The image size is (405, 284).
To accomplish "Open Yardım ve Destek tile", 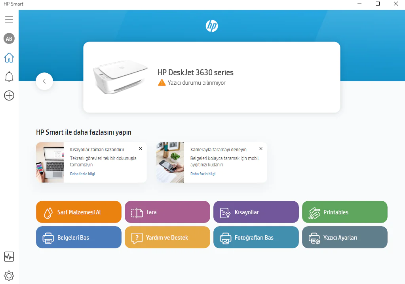I will pos(167,237).
